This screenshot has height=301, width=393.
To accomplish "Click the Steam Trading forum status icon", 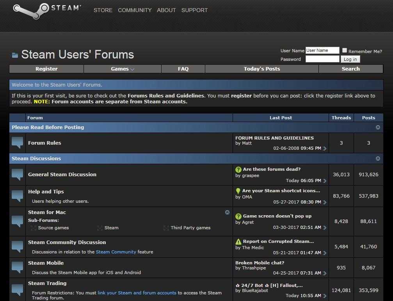I will click(x=18, y=290).
